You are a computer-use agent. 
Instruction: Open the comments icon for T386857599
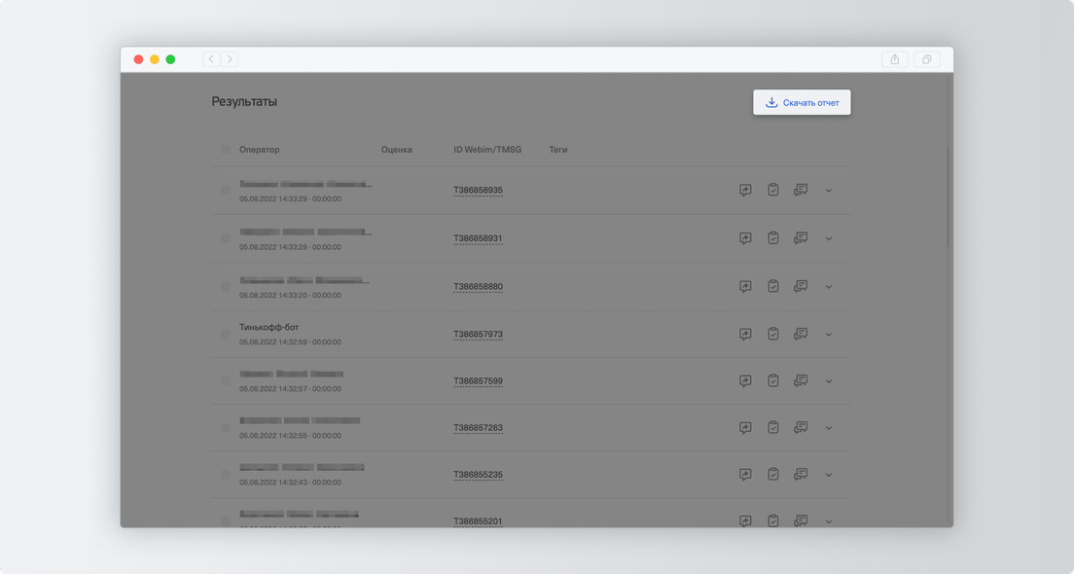click(801, 380)
